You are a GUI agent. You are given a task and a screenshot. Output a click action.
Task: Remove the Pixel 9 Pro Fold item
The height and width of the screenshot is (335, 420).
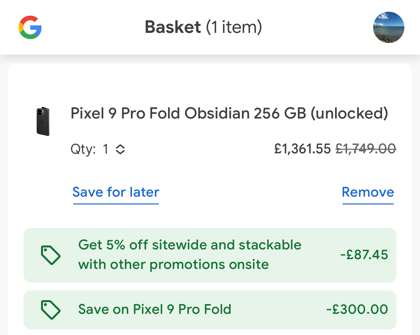point(368,192)
